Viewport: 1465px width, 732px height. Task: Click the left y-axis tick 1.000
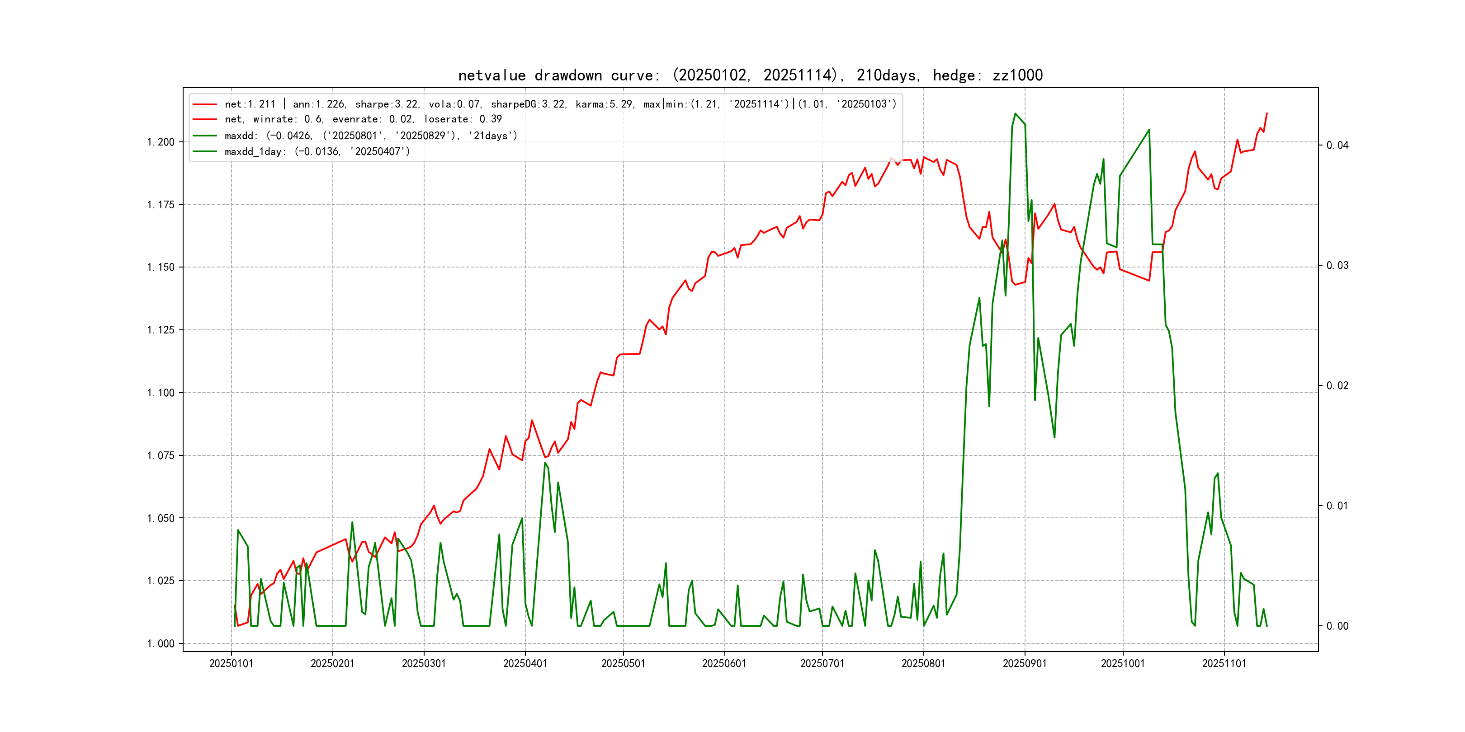coord(161,644)
